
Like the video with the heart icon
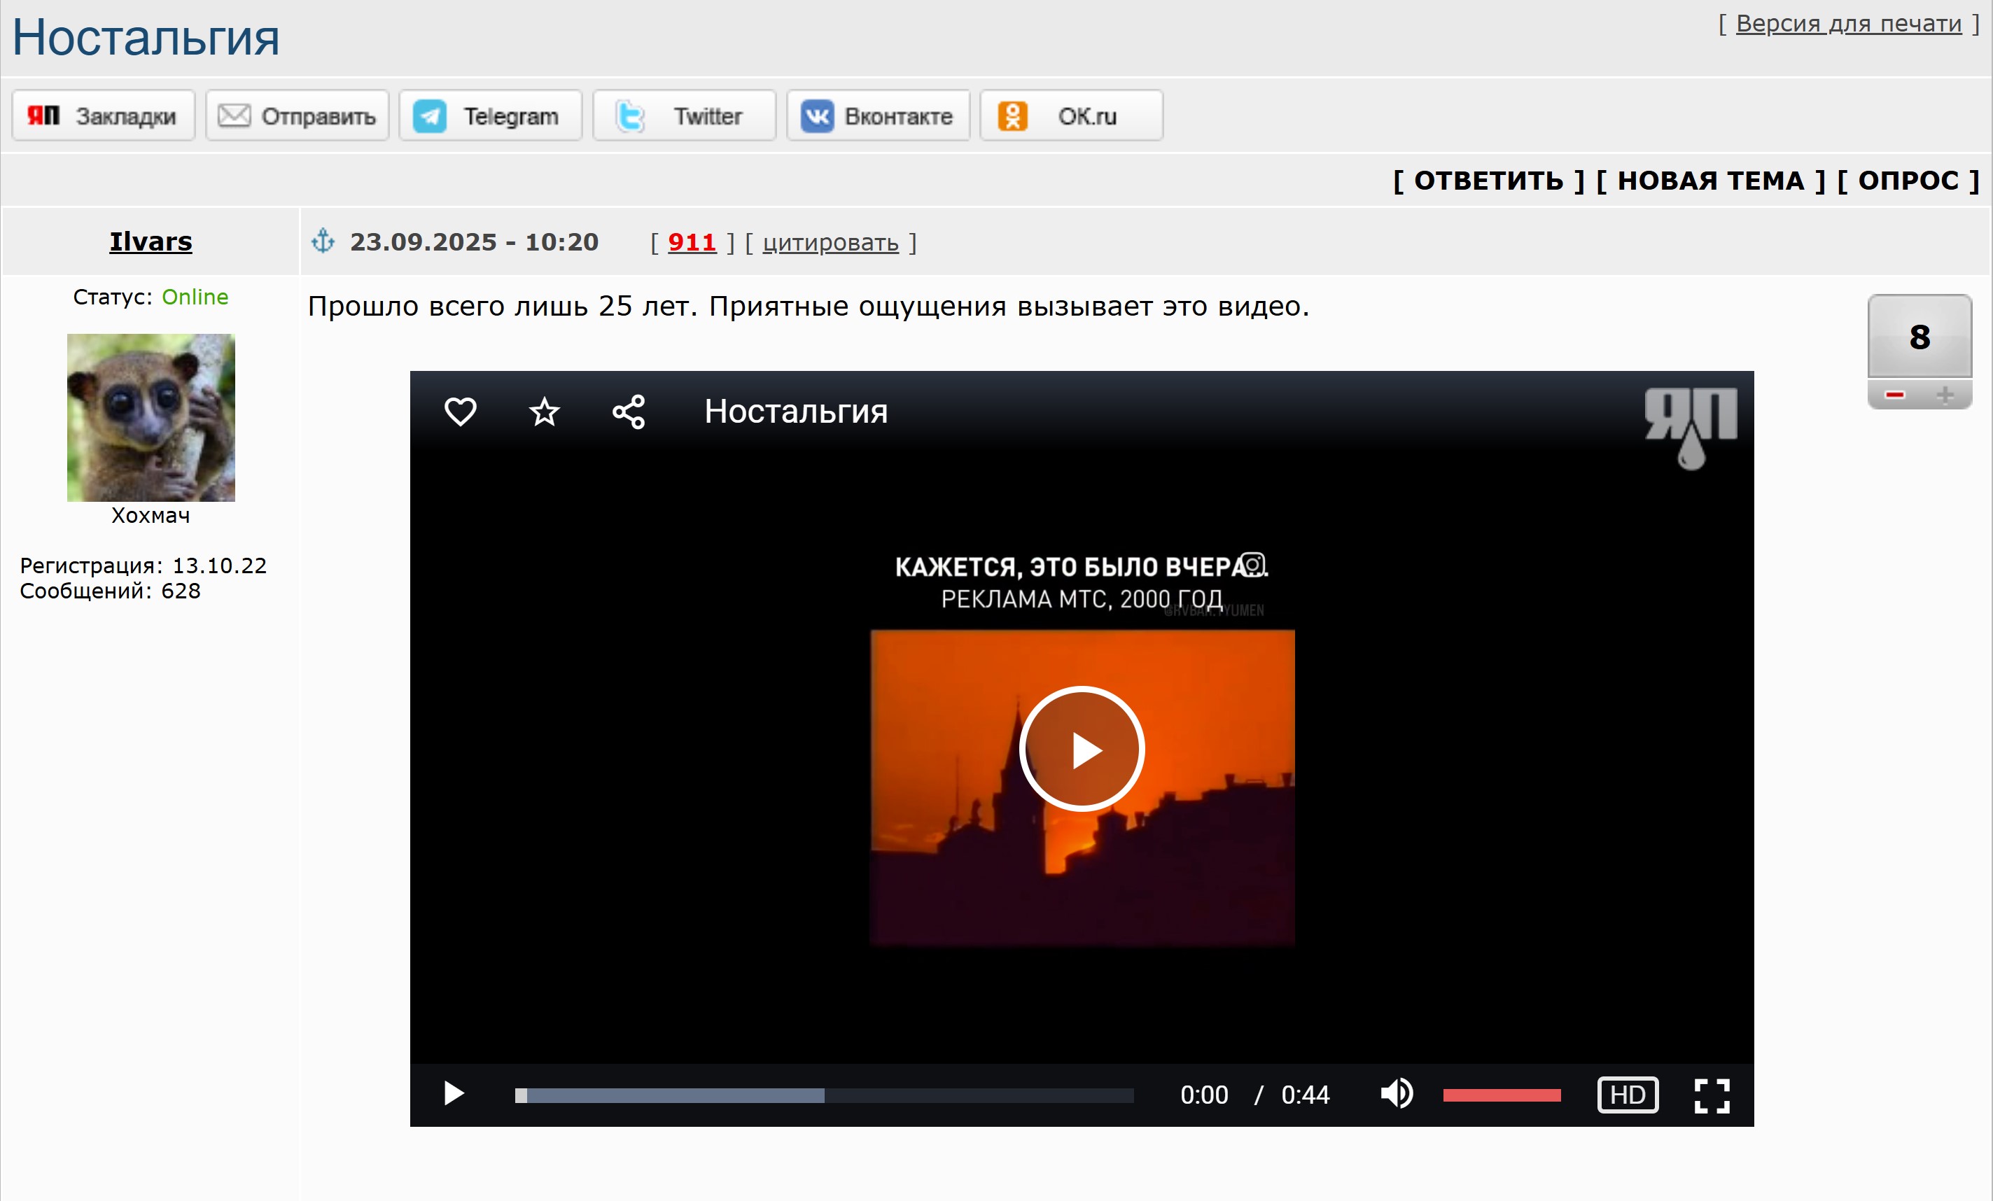[460, 412]
